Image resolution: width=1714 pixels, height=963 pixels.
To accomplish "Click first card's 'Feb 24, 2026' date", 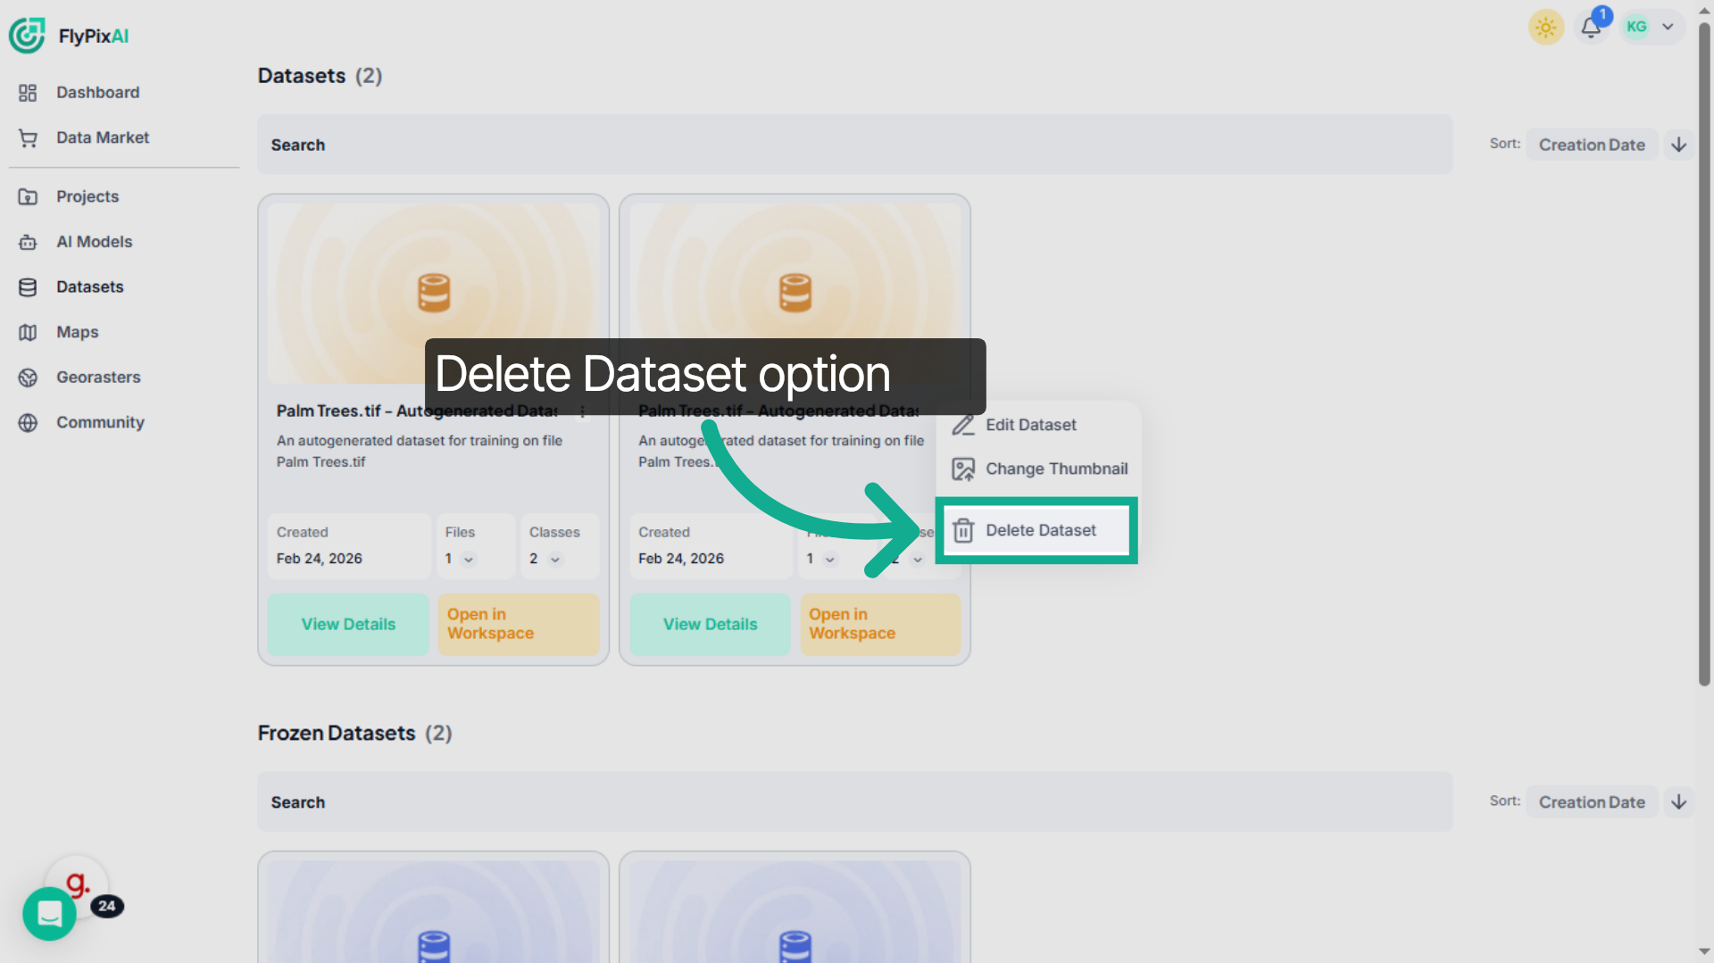I will (x=320, y=559).
